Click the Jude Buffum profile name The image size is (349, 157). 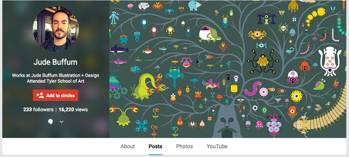[x=56, y=62]
